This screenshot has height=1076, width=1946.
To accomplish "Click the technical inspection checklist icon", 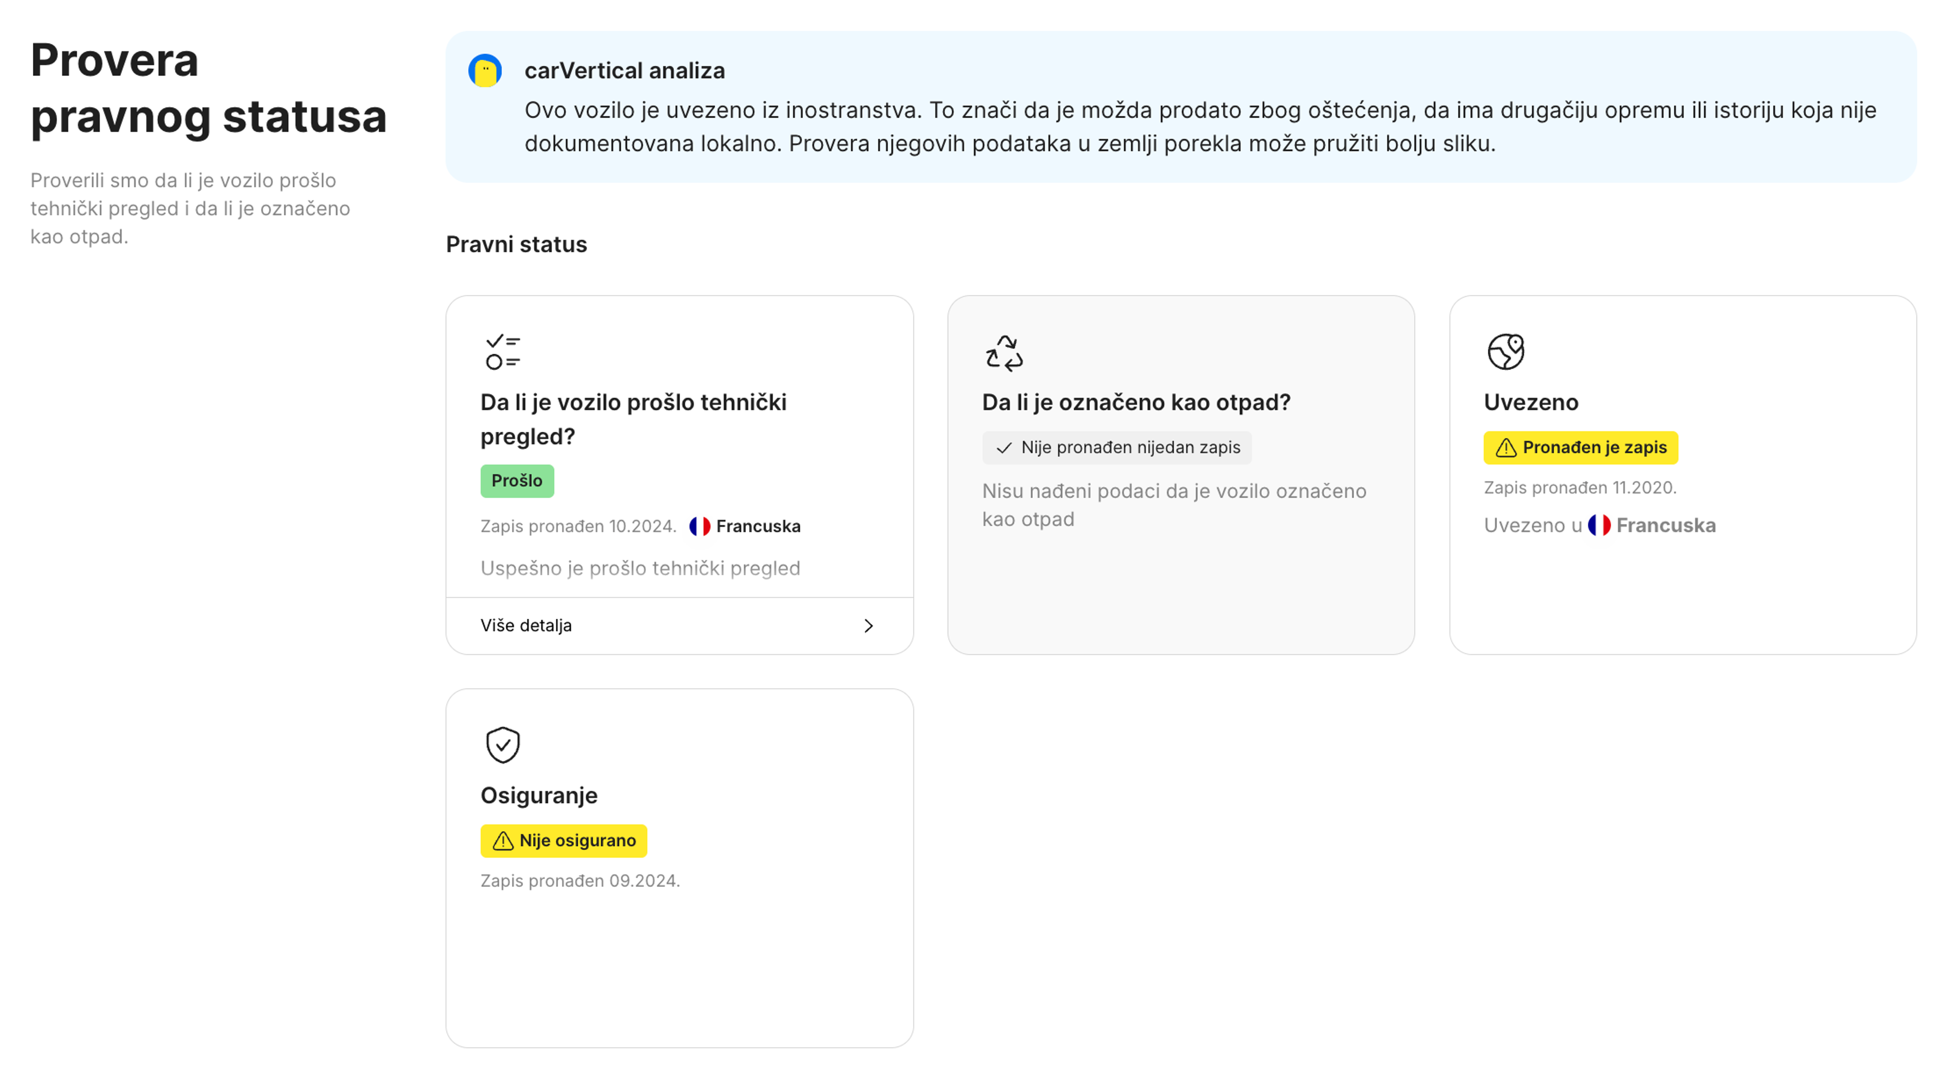I will [503, 352].
